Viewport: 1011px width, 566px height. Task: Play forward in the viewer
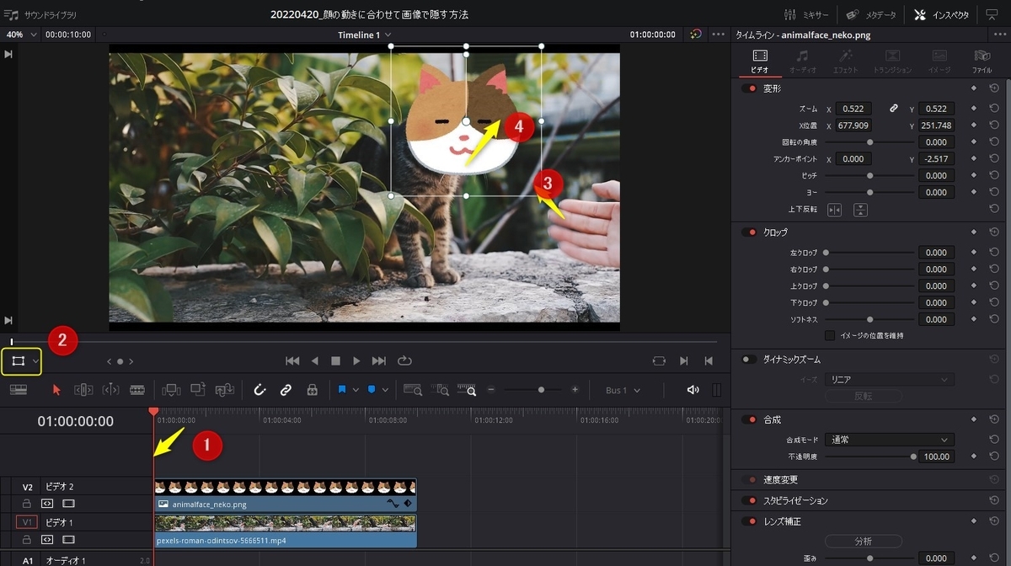(x=357, y=360)
